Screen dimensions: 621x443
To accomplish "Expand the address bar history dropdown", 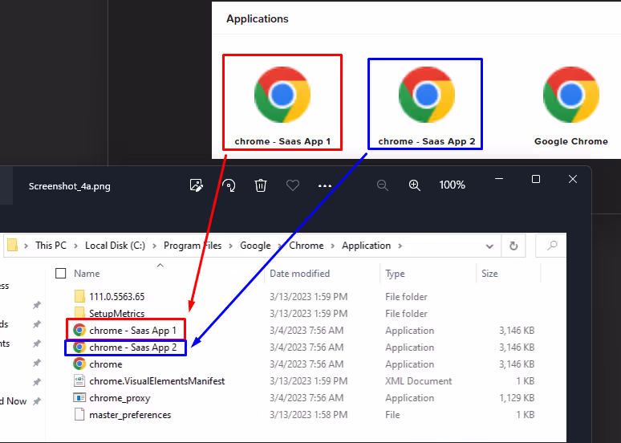I will point(489,246).
